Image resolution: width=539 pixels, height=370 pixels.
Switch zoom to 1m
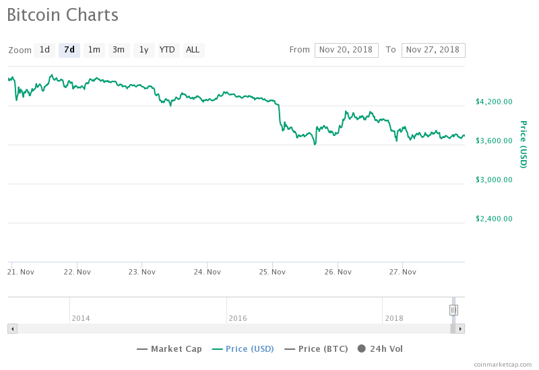(x=94, y=50)
